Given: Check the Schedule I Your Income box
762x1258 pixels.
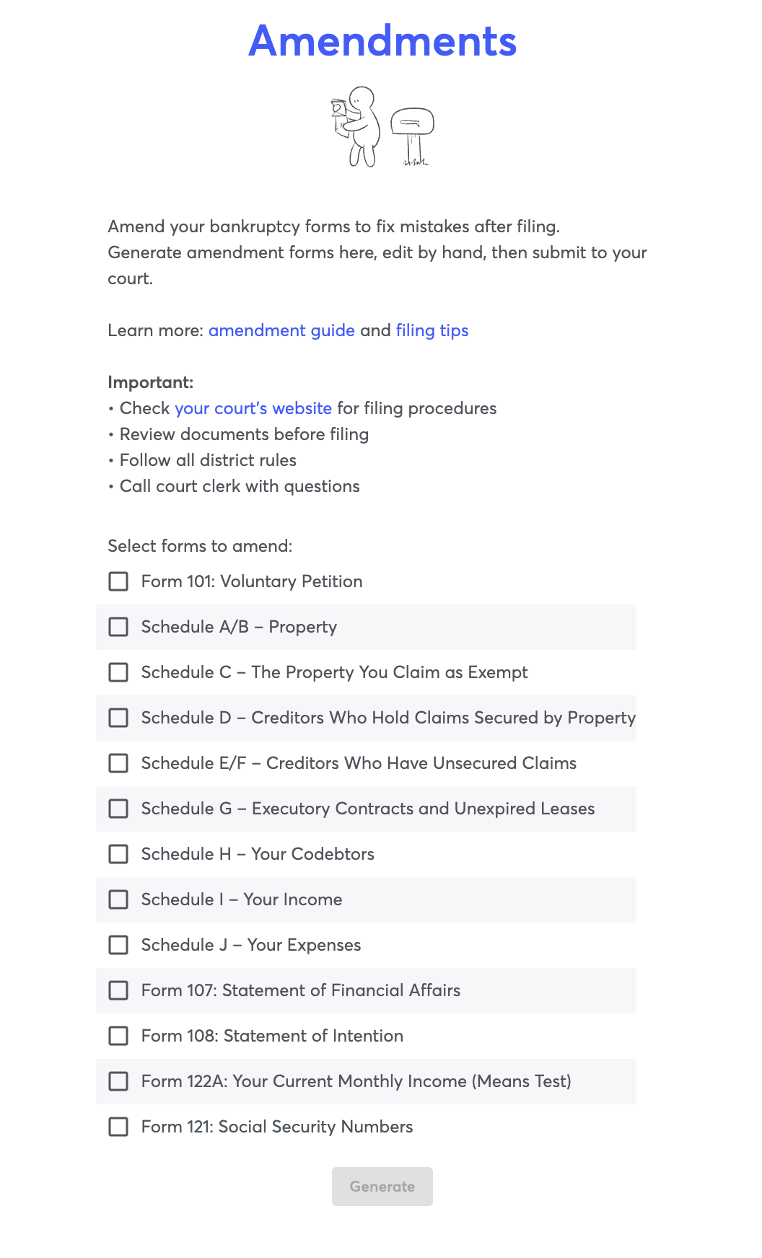Looking at the screenshot, I should (x=118, y=899).
